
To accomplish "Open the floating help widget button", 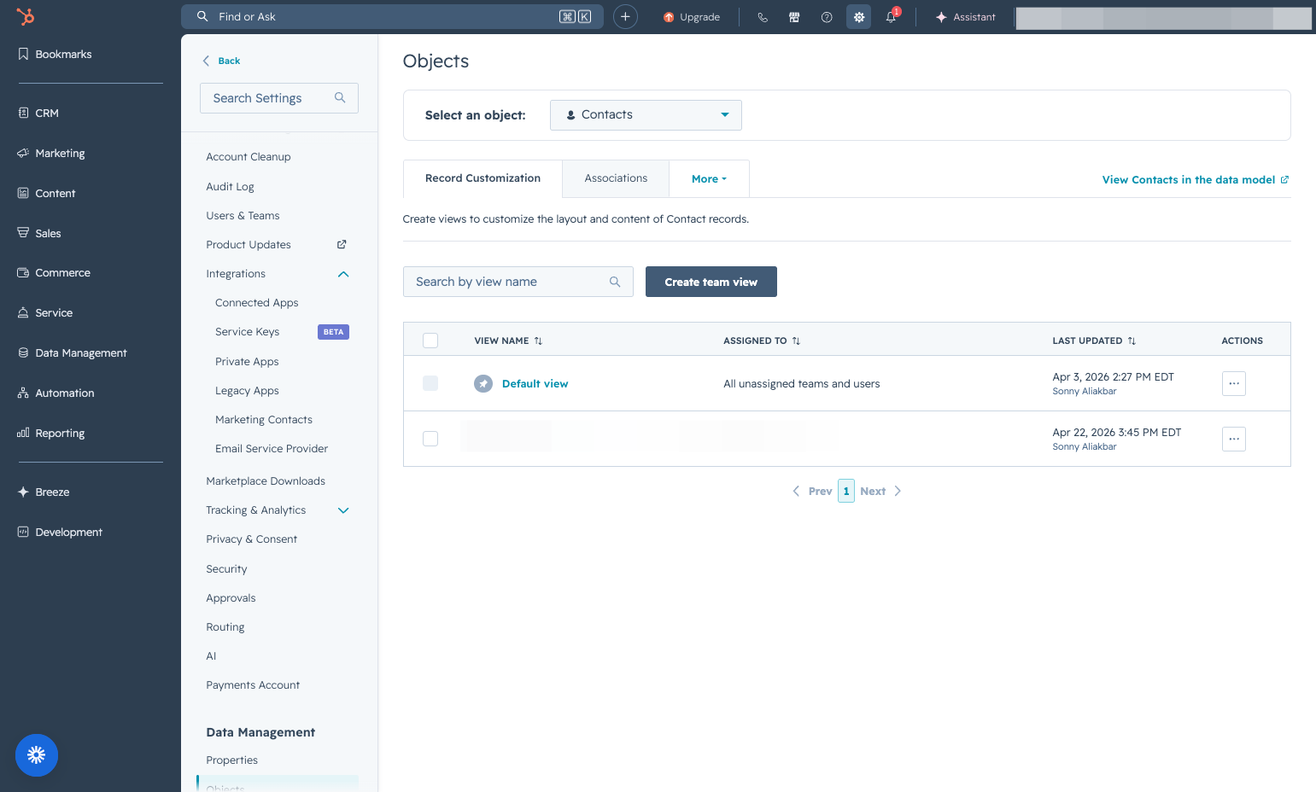I will (37, 755).
